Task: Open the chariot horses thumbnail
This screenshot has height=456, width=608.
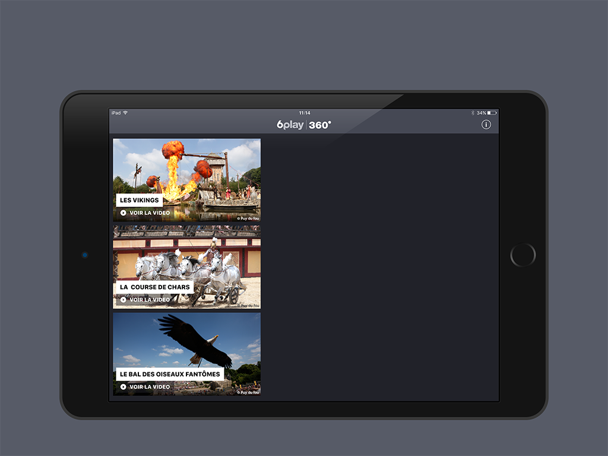Action: tap(186, 267)
